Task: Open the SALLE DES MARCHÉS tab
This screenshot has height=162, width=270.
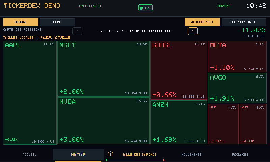Action: coord(139,155)
